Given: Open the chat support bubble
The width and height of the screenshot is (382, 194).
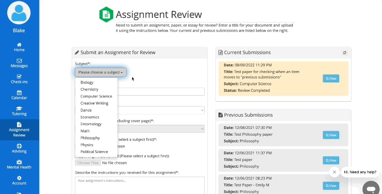Looking at the screenshot, I should [x=371, y=188].
